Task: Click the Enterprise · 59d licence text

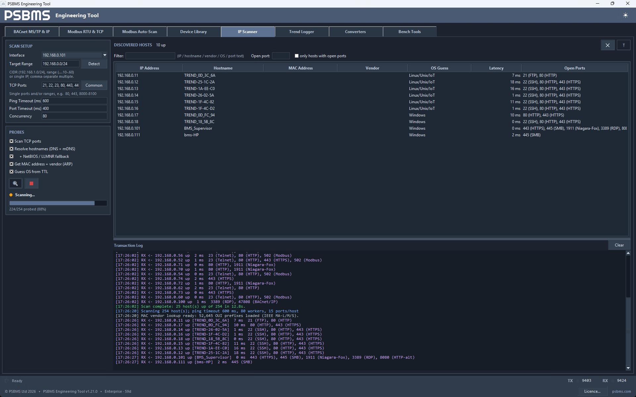Action: (118, 391)
